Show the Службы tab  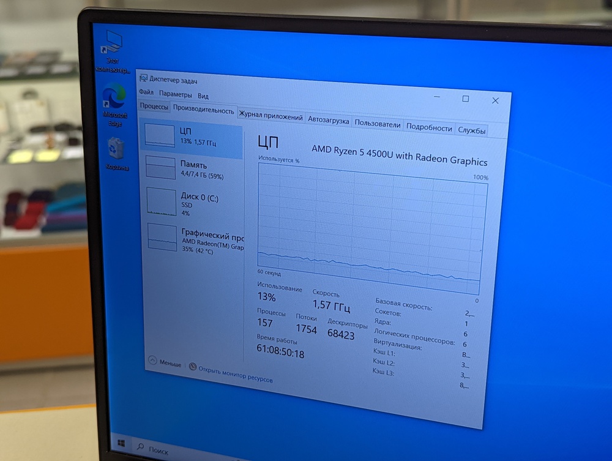[471, 130]
